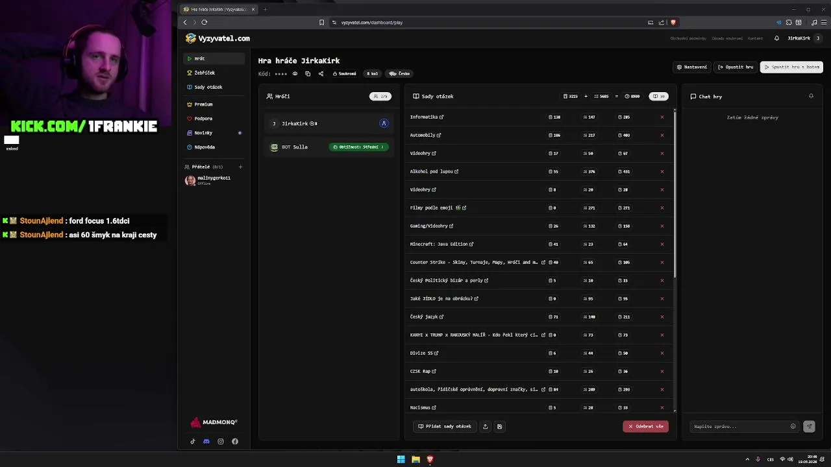Open Jaké JÍDLO je na obrázku link

click(477, 299)
